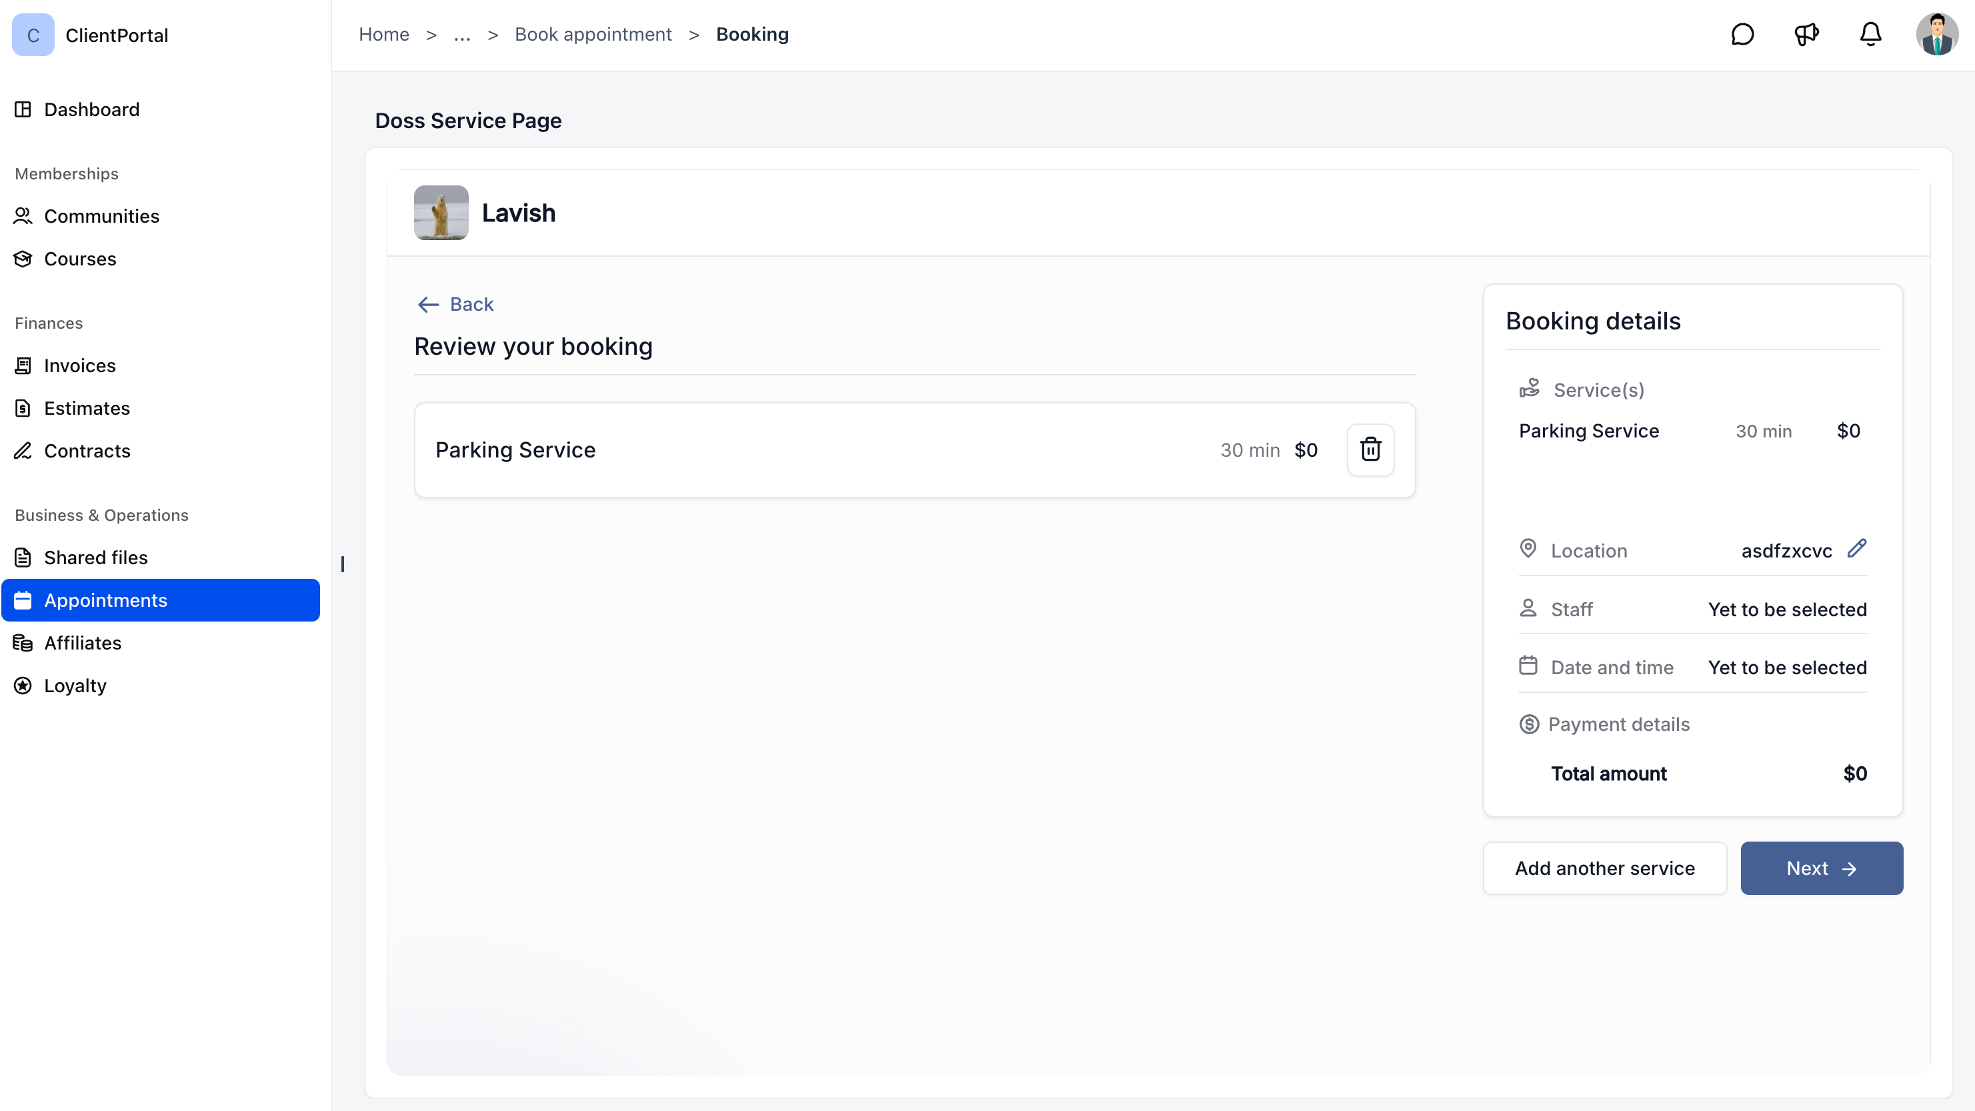Click Doss Service Page heading
Viewport: 1975px width, 1111px height.
(467, 121)
